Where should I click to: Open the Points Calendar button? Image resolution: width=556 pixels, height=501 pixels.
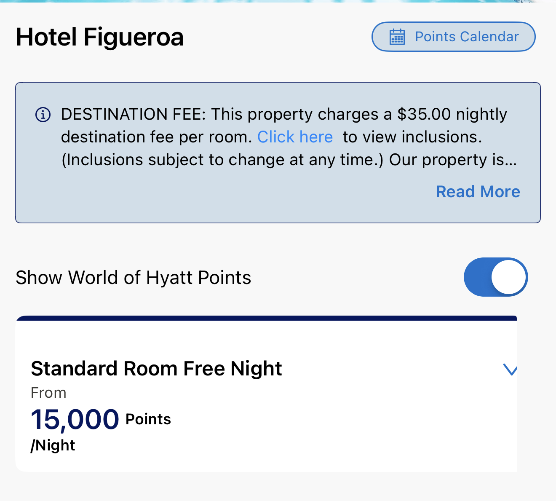(453, 37)
